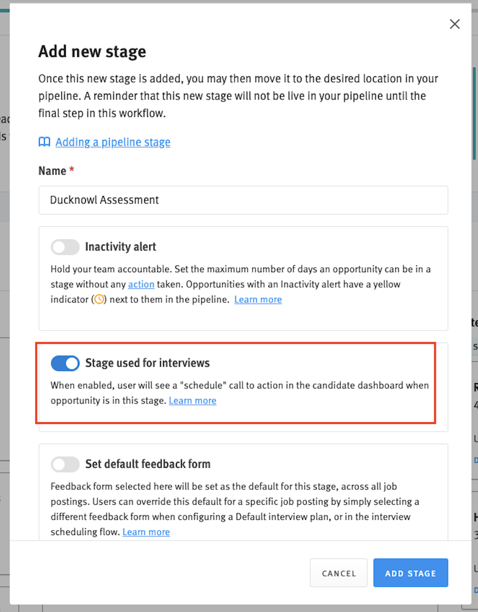Click the "Add new stage" heading
This screenshot has height=612, width=478.
[92, 51]
